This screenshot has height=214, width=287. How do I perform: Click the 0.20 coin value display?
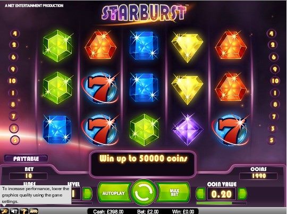[222, 194]
